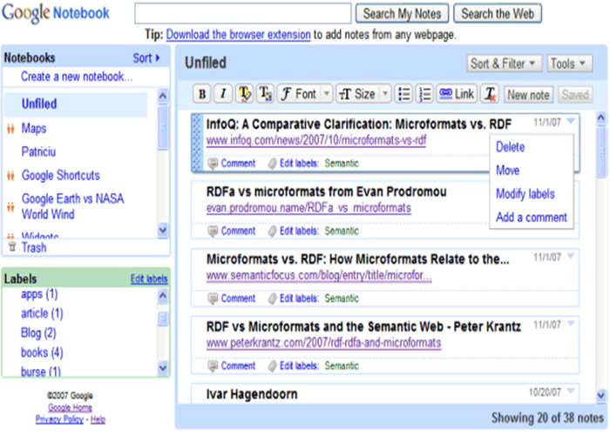Click notes list scroll down arrow
Screen dimensions: 610x435
pyautogui.click(x=600, y=395)
